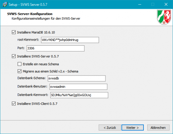Continue with the Weiter button
Screen dimensions: 173x134
coord(133,128)
